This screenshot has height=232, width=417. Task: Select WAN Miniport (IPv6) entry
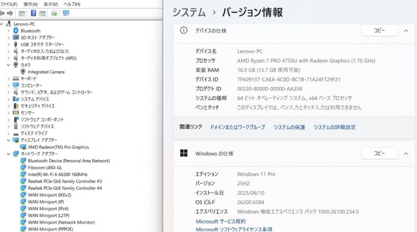tap(48, 209)
